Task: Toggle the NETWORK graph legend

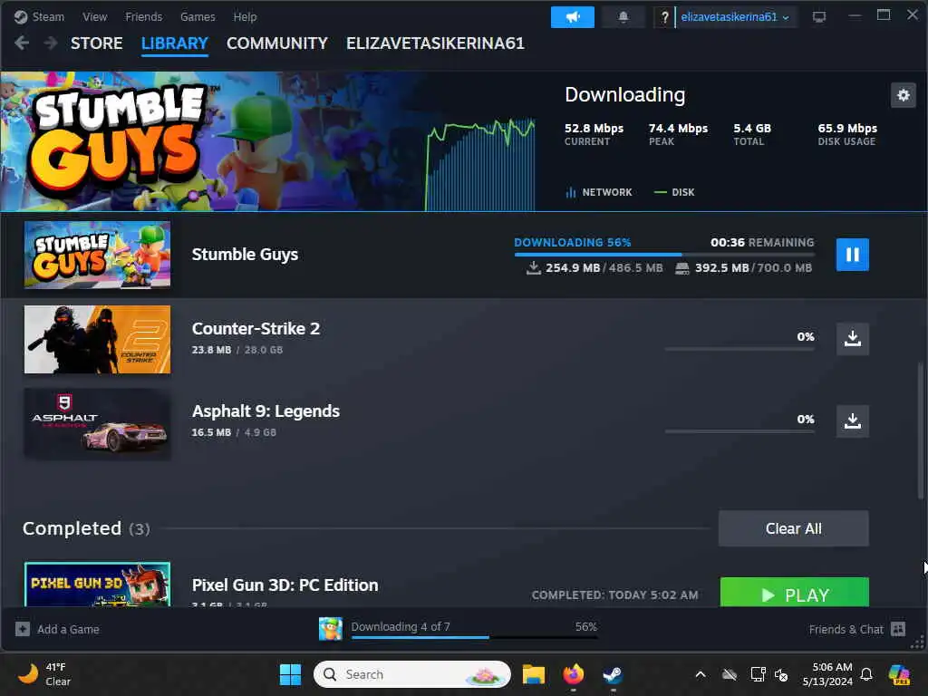Action: click(x=599, y=192)
